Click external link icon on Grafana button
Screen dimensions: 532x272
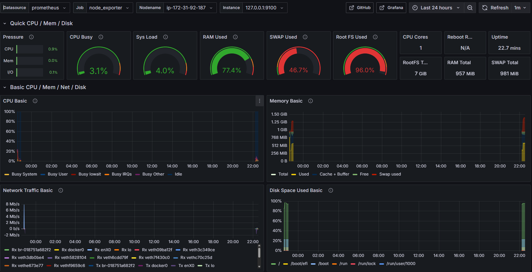382,8
